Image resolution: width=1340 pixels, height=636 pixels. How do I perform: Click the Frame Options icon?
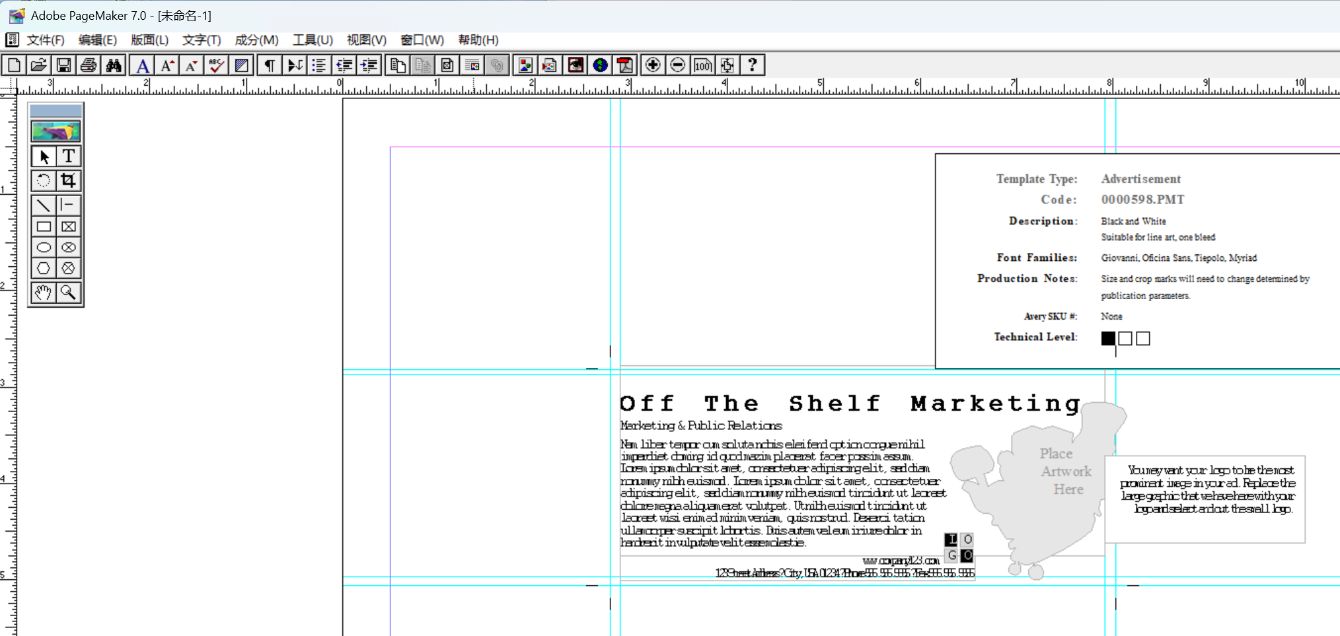pyautogui.click(x=447, y=65)
